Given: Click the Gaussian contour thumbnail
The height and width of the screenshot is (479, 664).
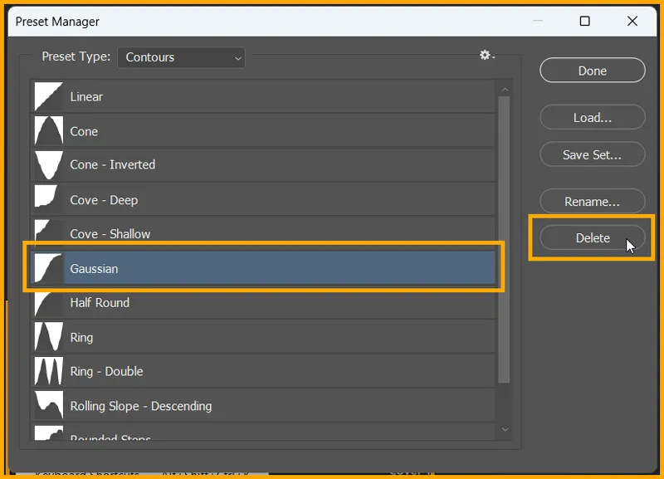Looking at the screenshot, I should click(47, 267).
